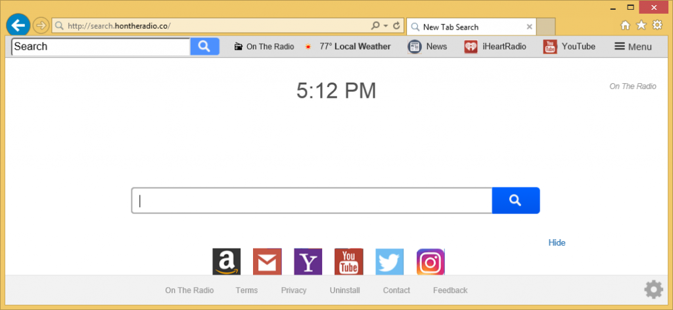
Task: Click the main center search field
Action: (x=312, y=201)
